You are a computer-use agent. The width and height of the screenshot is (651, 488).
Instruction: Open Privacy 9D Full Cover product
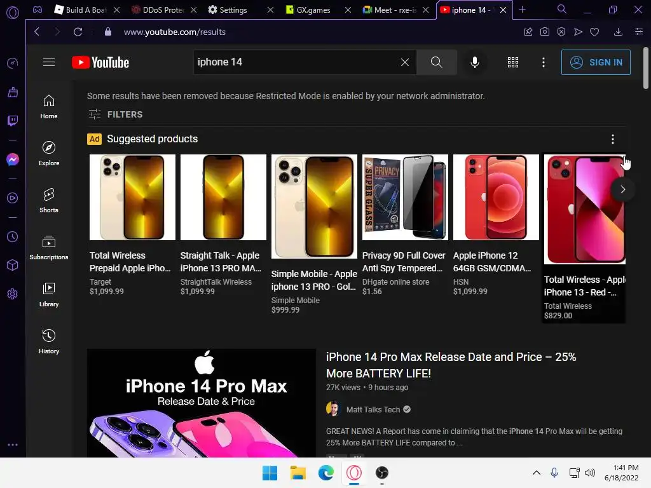point(405,225)
